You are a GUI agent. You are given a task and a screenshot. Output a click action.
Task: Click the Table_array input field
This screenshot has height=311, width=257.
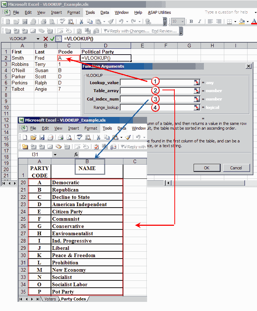tap(157, 91)
